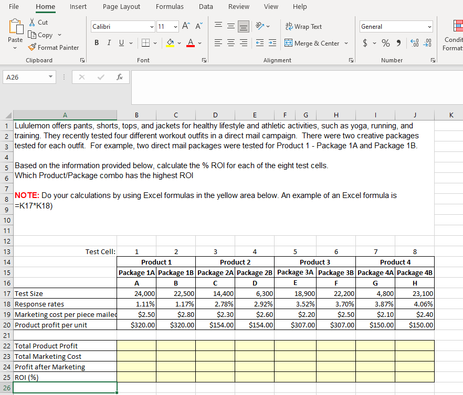
Task: Toggle bold formatting
Action: (x=97, y=43)
